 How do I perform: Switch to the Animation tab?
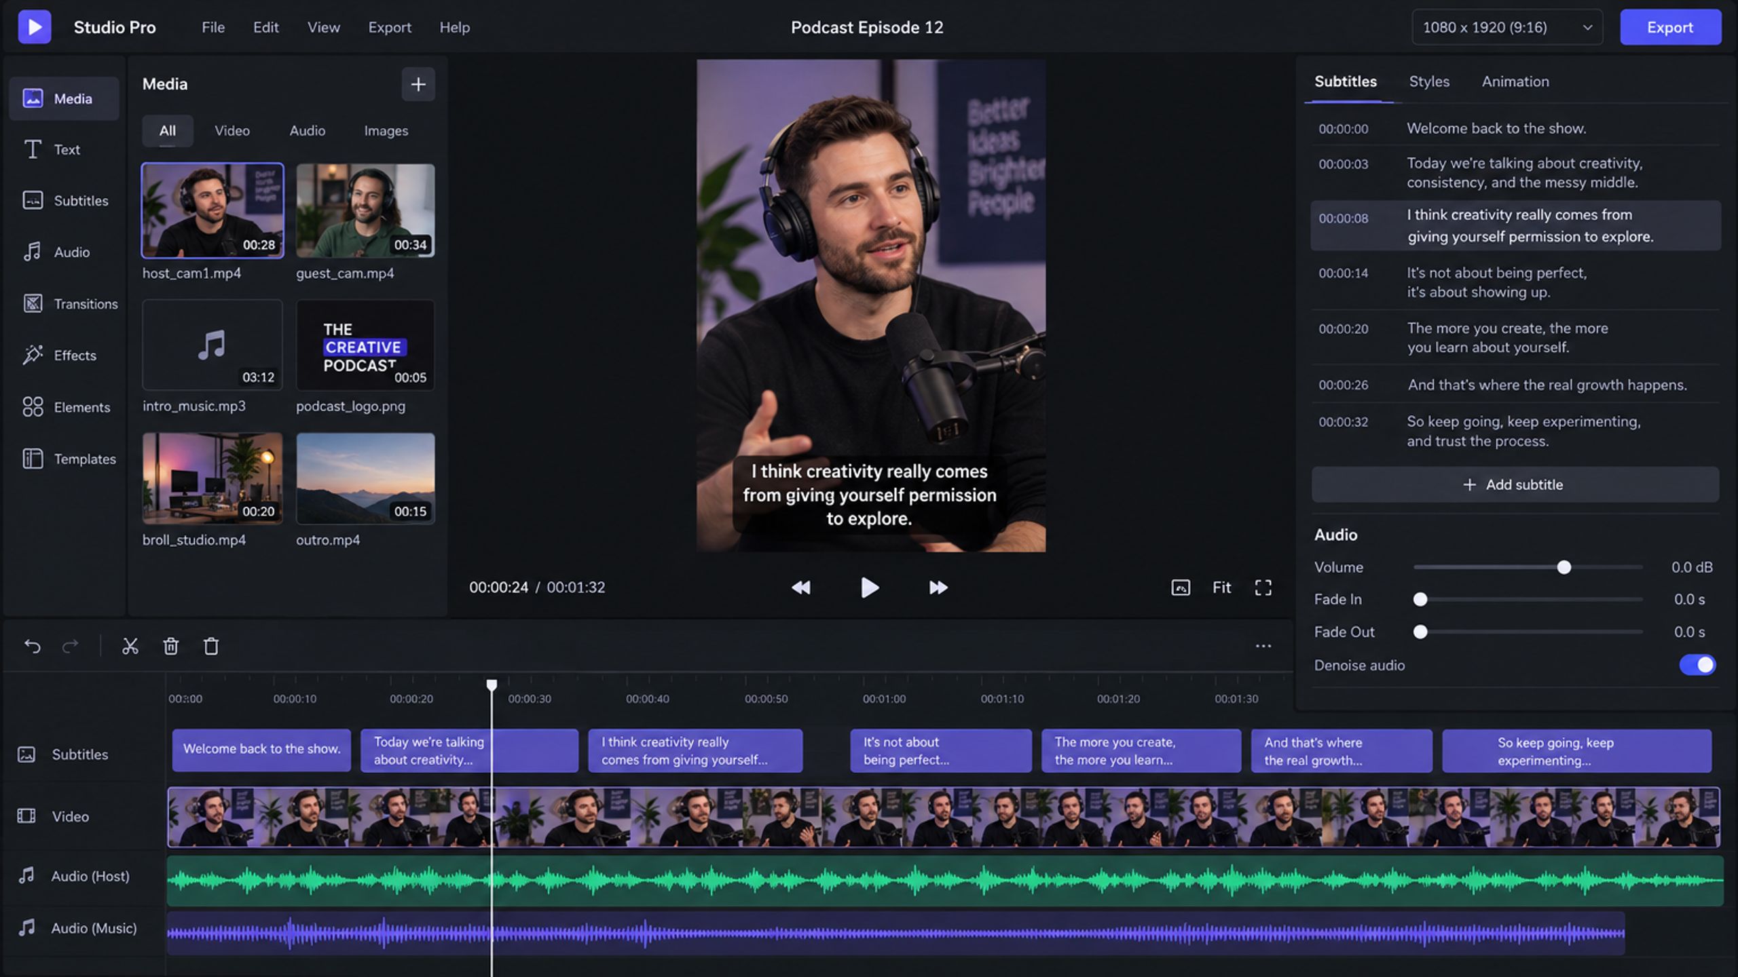click(x=1515, y=81)
